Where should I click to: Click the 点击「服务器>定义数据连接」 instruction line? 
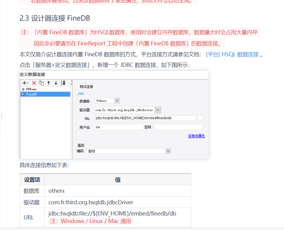pyautogui.click(x=105, y=65)
